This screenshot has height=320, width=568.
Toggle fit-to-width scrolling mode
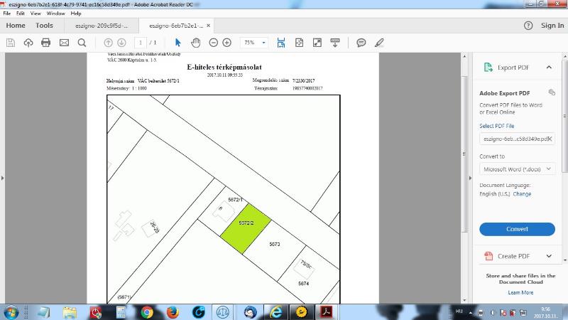pyautogui.click(x=281, y=43)
